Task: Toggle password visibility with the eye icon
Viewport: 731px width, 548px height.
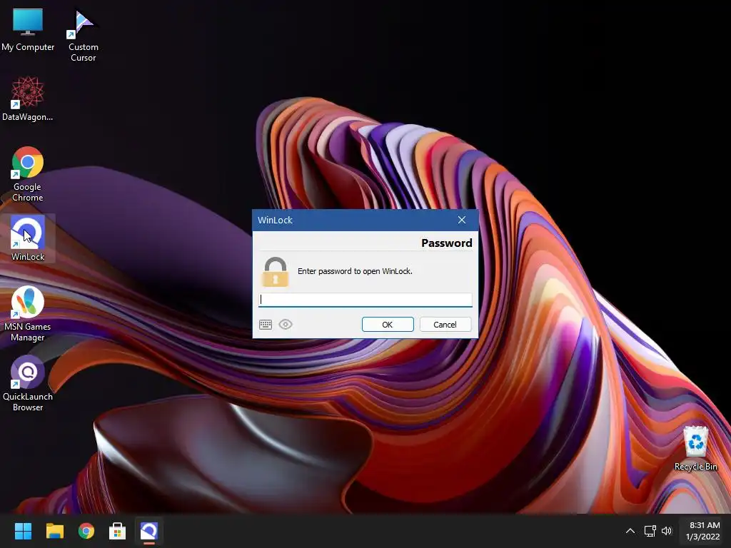Action: click(286, 325)
